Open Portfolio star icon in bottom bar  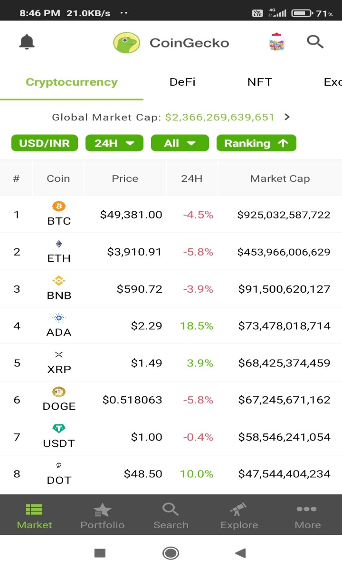click(103, 510)
